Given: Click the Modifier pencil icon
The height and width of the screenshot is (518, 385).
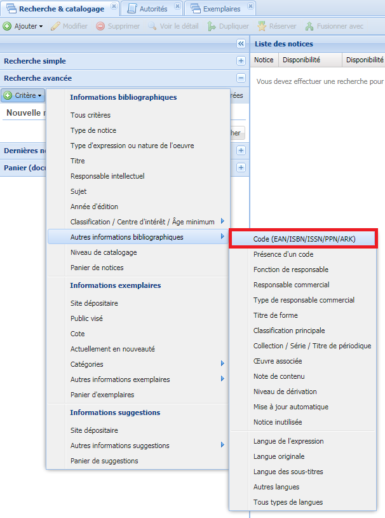Looking at the screenshot, I should point(55,26).
